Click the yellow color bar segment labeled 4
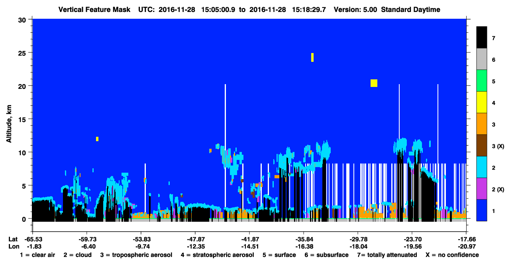The image size is (518, 266). click(x=482, y=102)
